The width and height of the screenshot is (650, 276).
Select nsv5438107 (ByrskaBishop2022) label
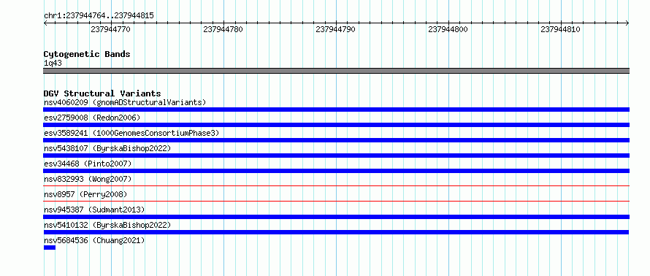click(x=107, y=148)
